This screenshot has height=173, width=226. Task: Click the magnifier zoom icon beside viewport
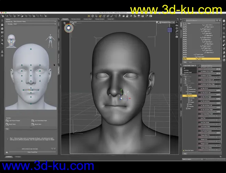pos(177,31)
